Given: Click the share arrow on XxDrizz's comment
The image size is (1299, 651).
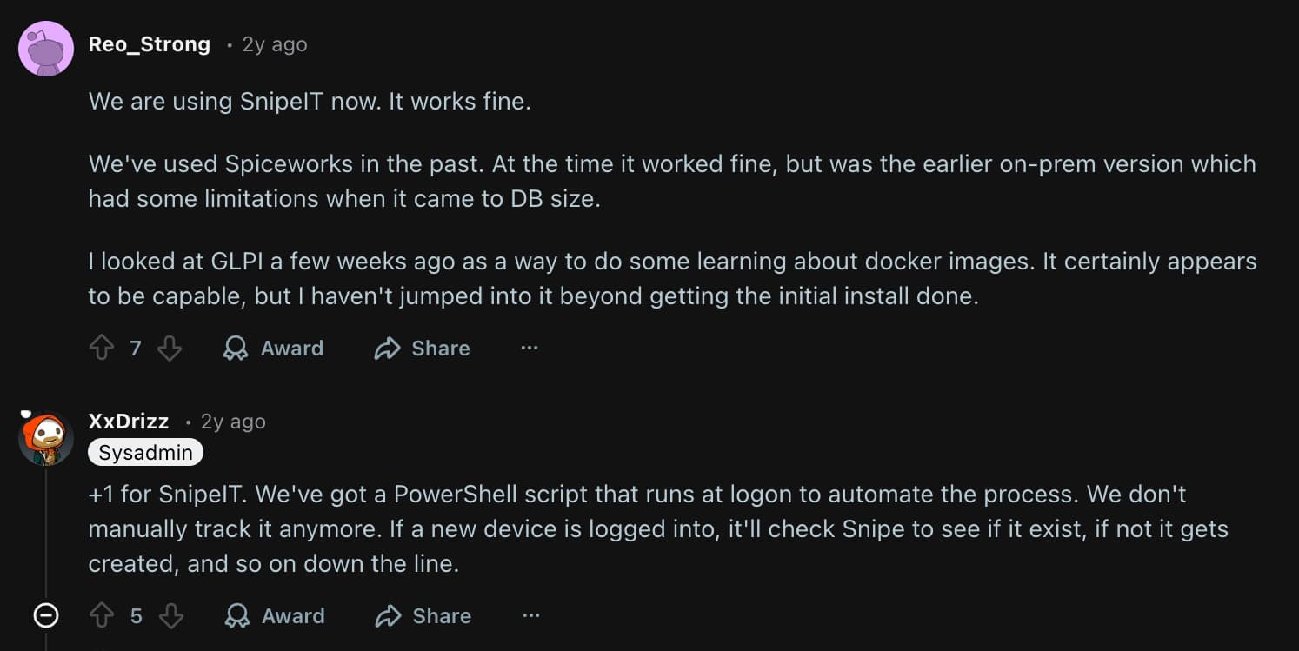Looking at the screenshot, I should coord(387,615).
